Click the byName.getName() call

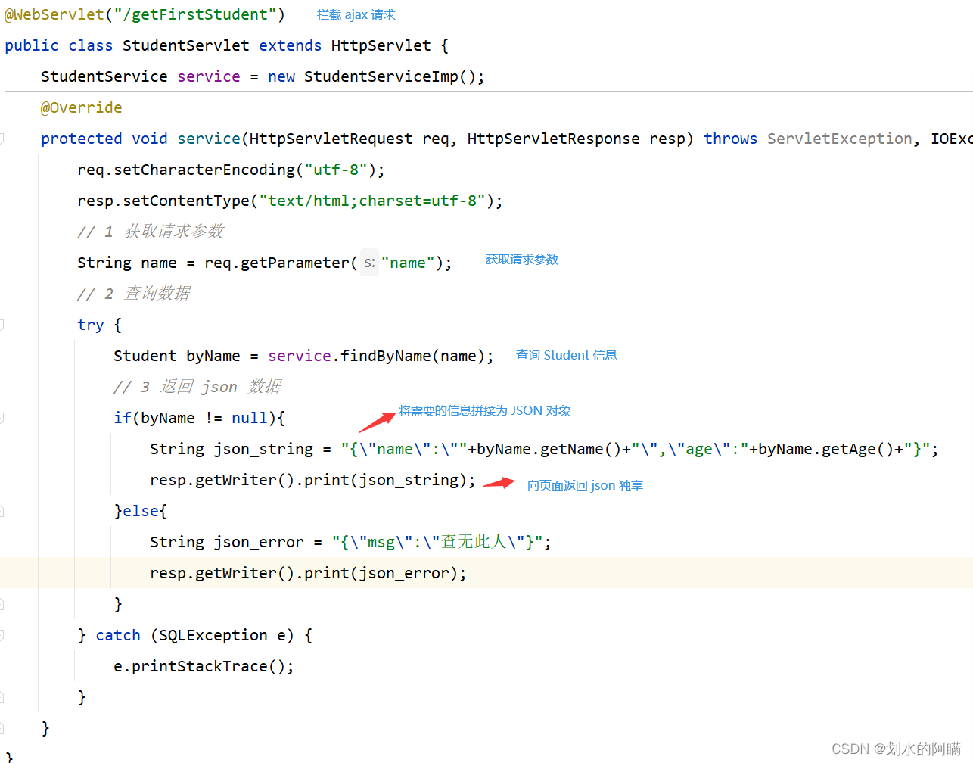(x=550, y=449)
